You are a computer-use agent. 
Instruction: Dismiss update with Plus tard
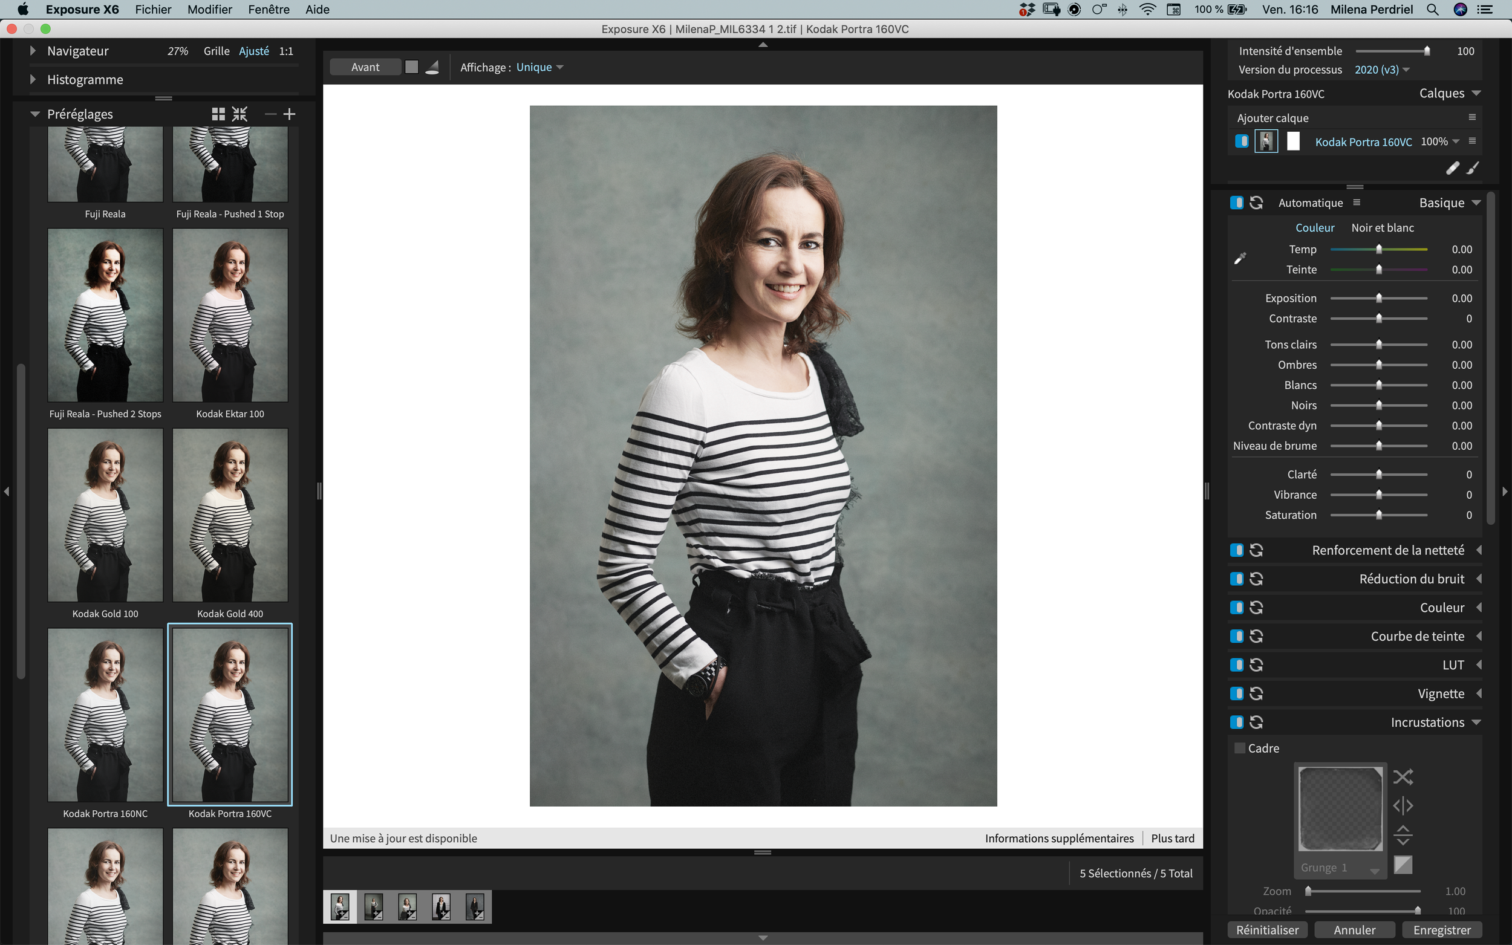point(1173,838)
